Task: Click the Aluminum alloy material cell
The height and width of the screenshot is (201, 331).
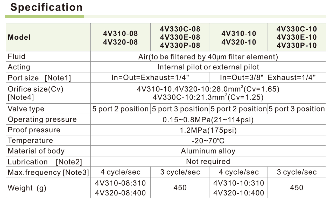Action: [208, 151]
